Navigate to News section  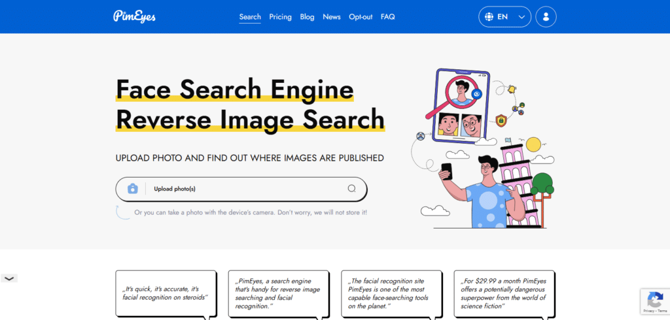[x=332, y=17]
